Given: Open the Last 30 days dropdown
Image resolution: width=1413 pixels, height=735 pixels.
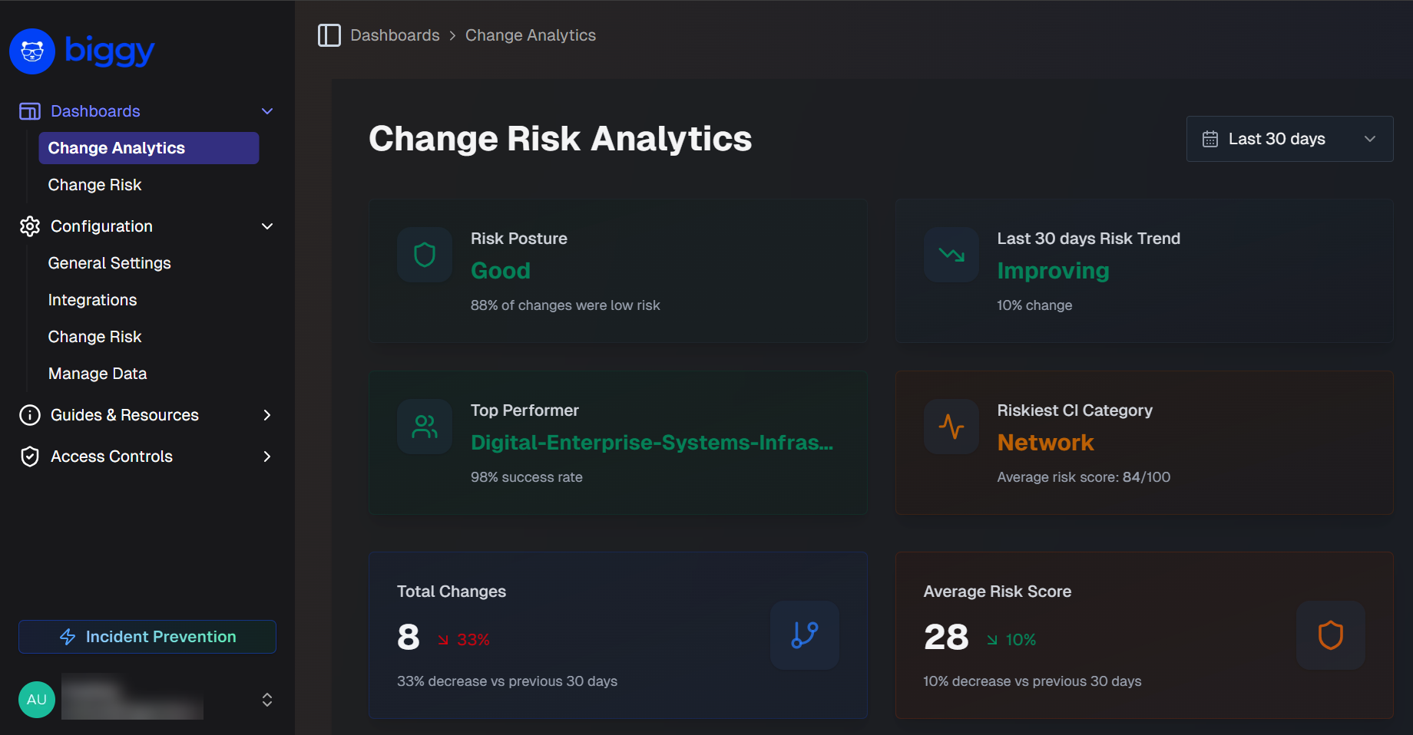Looking at the screenshot, I should 1289,139.
